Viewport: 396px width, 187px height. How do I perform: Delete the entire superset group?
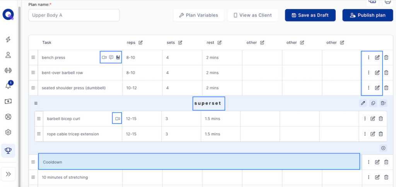point(383,103)
